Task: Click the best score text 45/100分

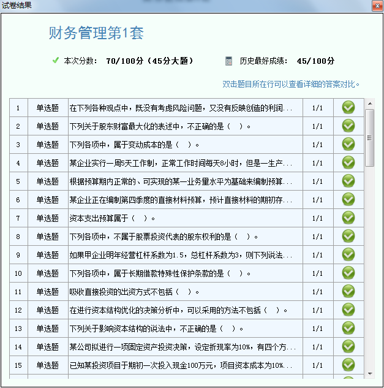Action: pos(315,61)
